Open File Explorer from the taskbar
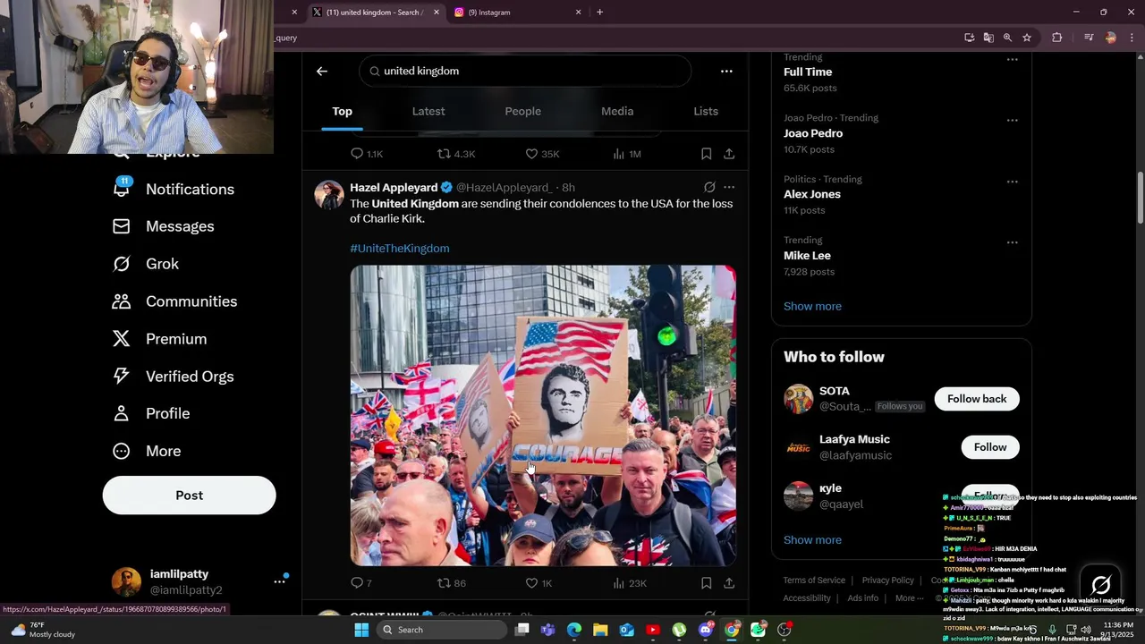The width and height of the screenshot is (1145, 644). [600, 630]
